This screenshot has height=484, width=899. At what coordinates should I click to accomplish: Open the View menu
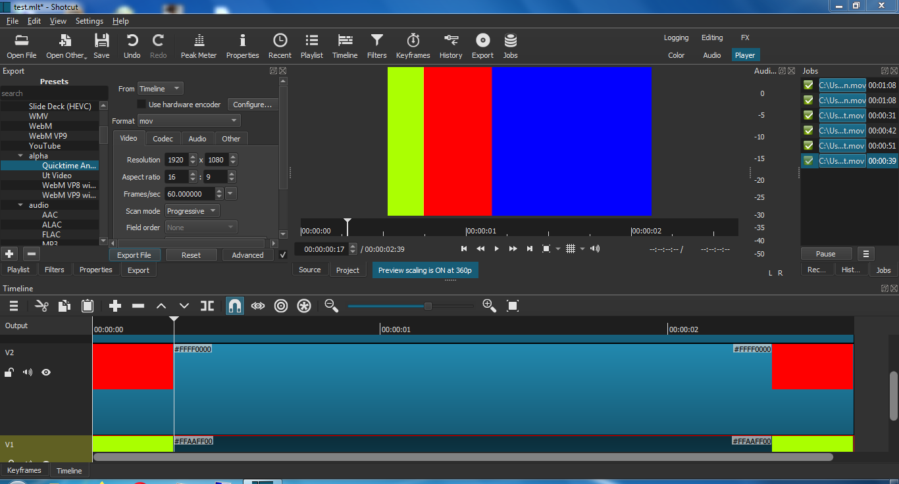pyautogui.click(x=58, y=21)
